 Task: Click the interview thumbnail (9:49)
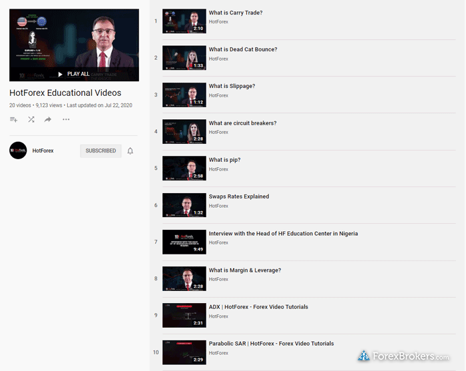tap(184, 242)
